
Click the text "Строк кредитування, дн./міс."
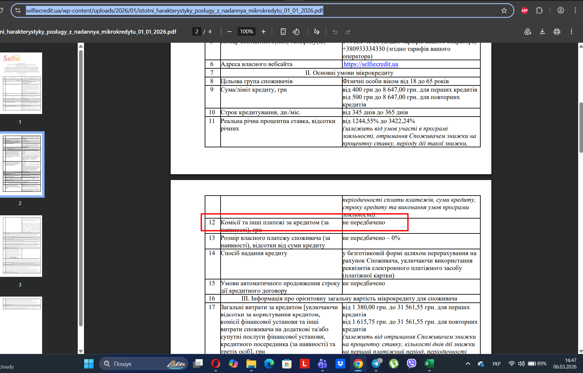(261, 112)
